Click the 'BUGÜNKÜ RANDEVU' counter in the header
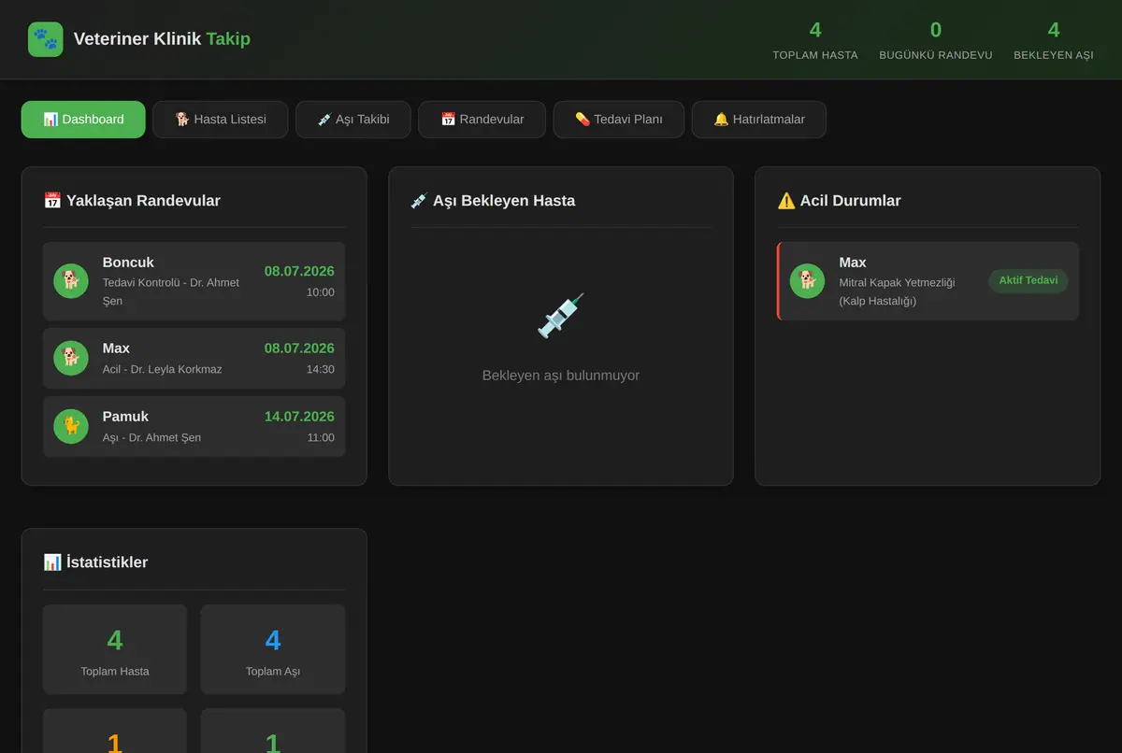 pos(936,40)
